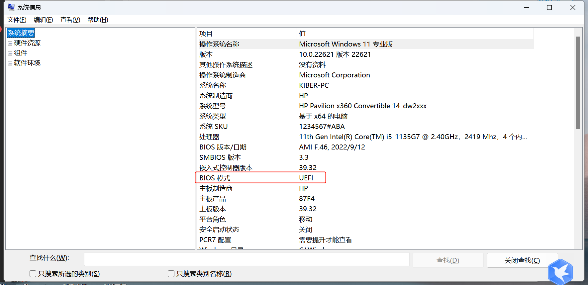The image size is (588, 285).
Task: Tick 只搜索类别名称 checkbox
Action: 171,274
